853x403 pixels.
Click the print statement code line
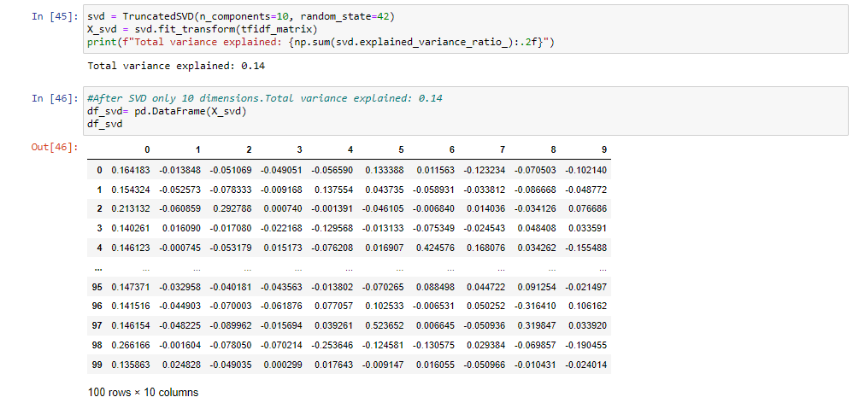pos(321,43)
